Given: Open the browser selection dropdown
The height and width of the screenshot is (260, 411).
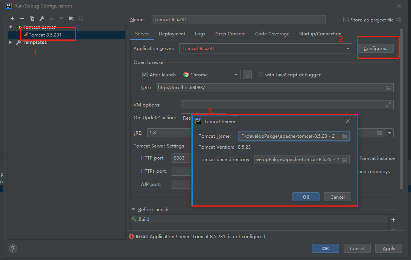Looking at the screenshot, I should [x=236, y=75].
